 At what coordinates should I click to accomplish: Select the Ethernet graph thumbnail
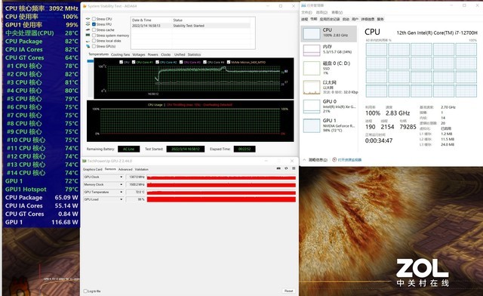(312, 88)
